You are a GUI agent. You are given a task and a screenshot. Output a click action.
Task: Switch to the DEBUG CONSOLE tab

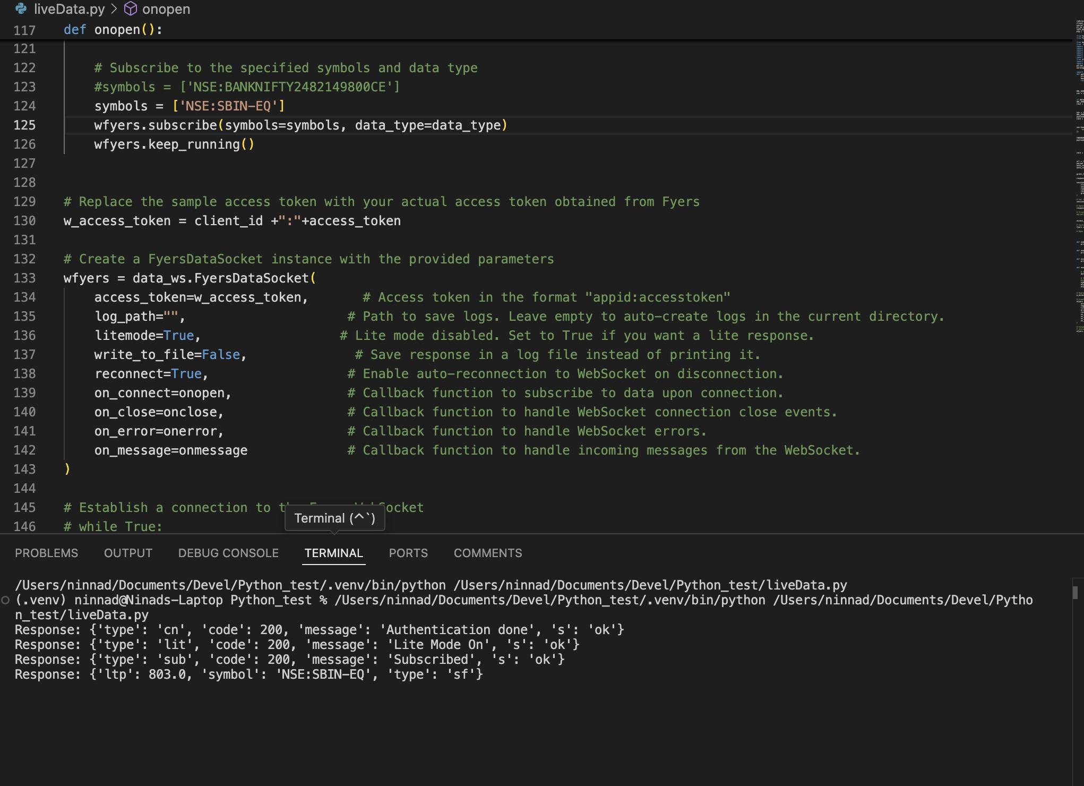point(228,553)
